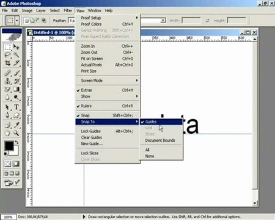
Task: Select Document Bounds in Snap To submenu
Action: [161, 141]
